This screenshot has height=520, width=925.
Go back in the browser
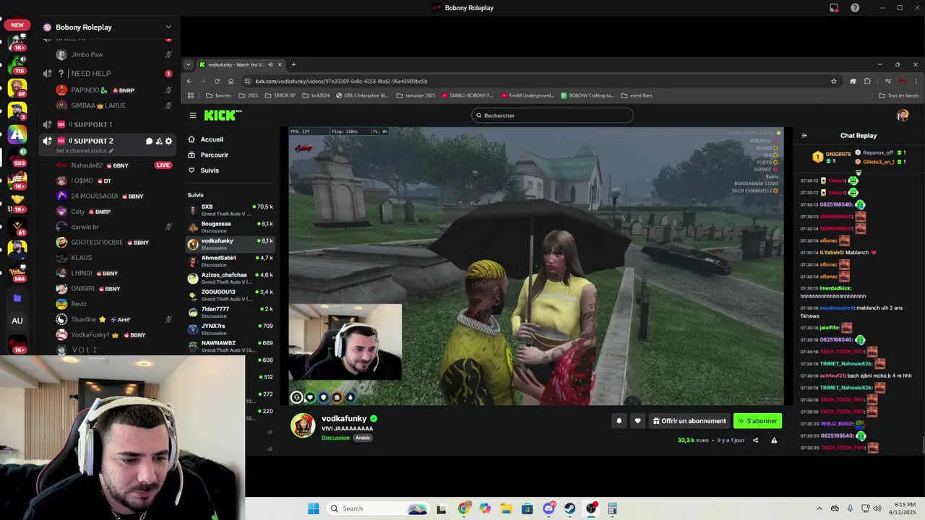click(x=189, y=81)
